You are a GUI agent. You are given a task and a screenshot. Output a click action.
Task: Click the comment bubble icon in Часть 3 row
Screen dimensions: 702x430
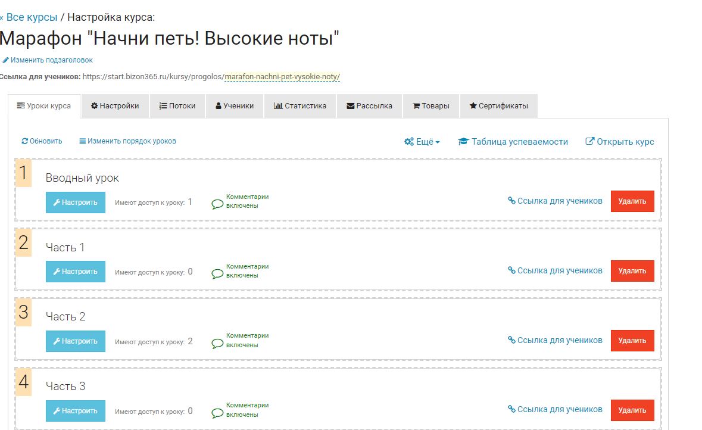pos(217,413)
